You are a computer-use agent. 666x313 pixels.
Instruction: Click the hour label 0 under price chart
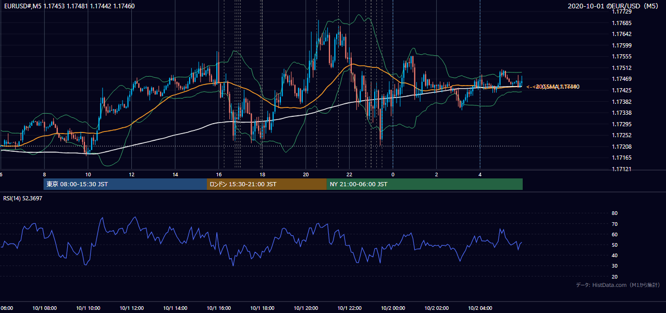coord(393,175)
